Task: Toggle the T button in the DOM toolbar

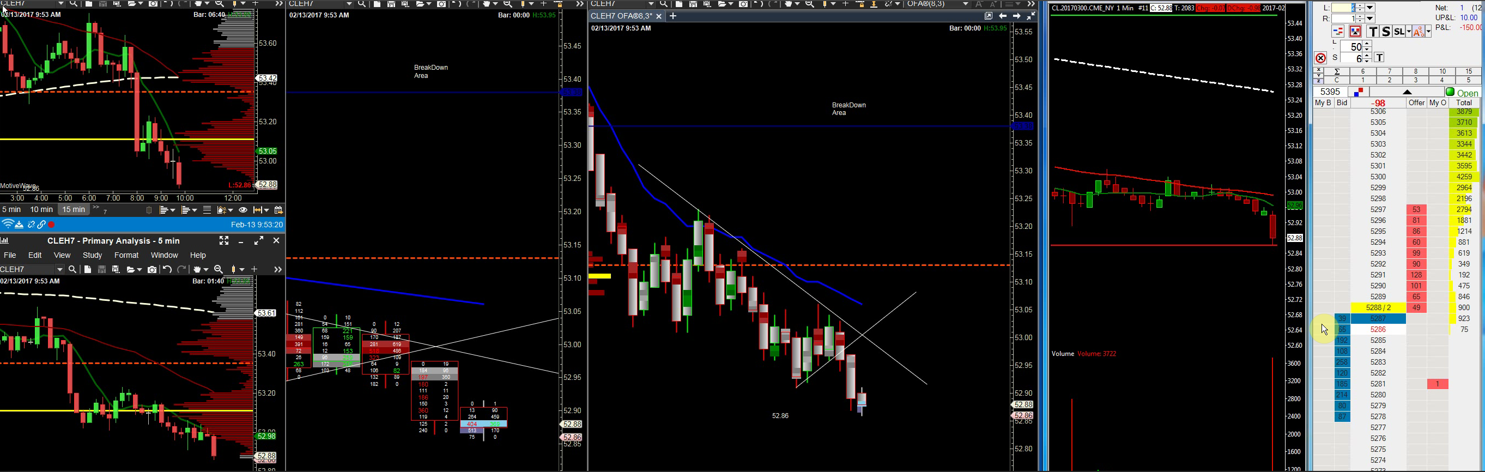Action: coord(1373,32)
